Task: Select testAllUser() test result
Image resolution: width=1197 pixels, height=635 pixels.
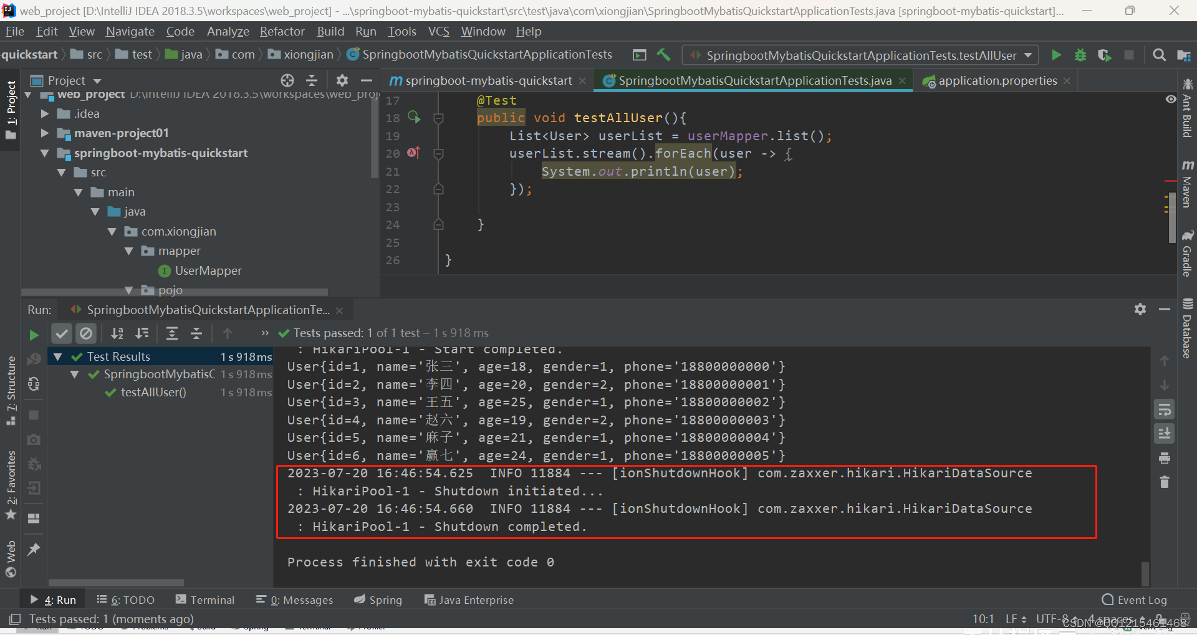Action: 153,393
